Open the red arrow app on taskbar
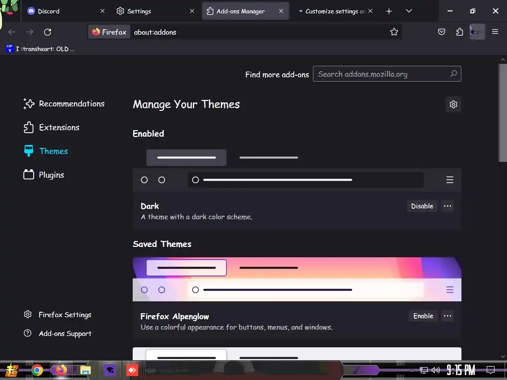Image resolution: width=507 pixels, height=380 pixels. [132, 370]
